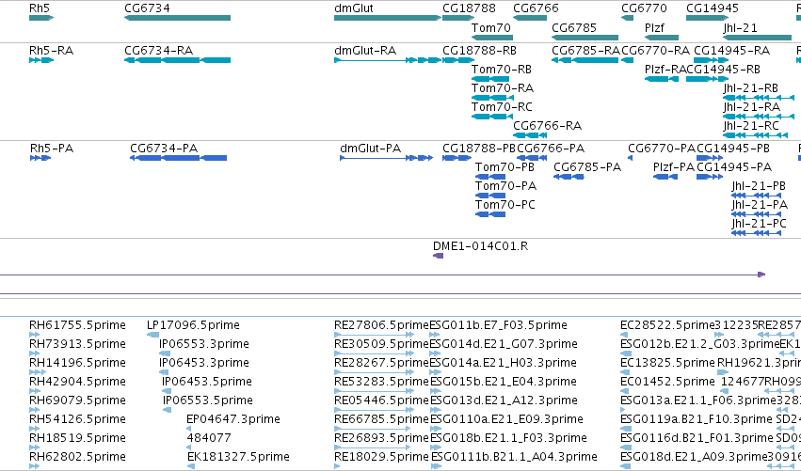Open the CG6766-RA transcript label
Image resolution: width=801 pixels, height=471 pixels.
[x=547, y=126]
